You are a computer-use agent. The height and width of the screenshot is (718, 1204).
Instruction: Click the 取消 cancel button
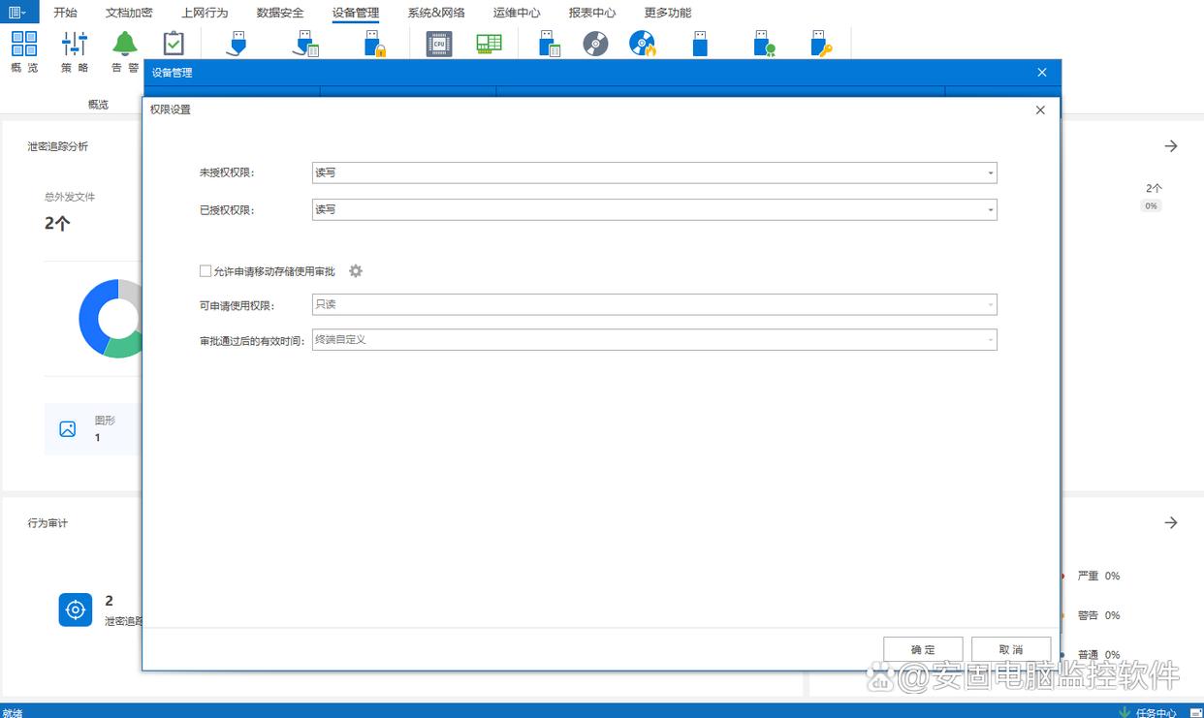tap(1010, 649)
